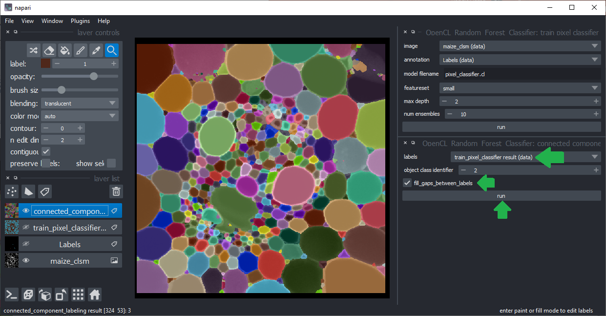Viewport: 606px width, 316px height.
Task: Expand the featureset dropdown
Action: coord(520,88)
